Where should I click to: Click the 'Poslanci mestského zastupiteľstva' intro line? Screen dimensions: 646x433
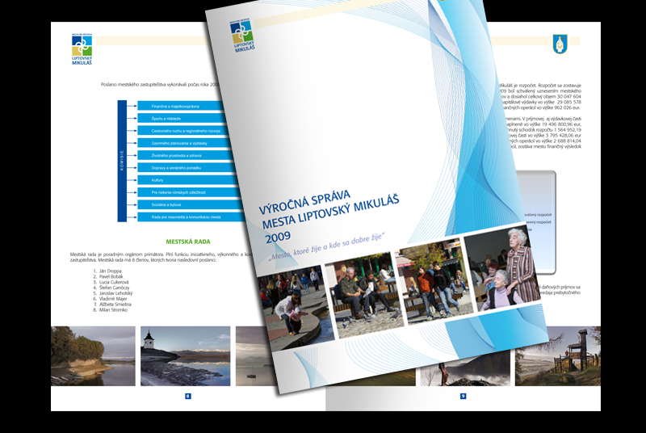click(x=159, y=85)
